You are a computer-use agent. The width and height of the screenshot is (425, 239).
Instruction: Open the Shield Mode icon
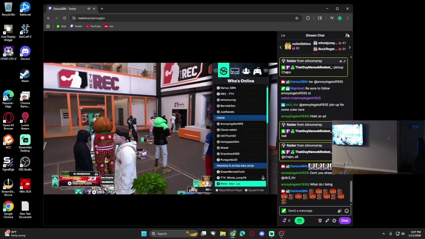320,221
